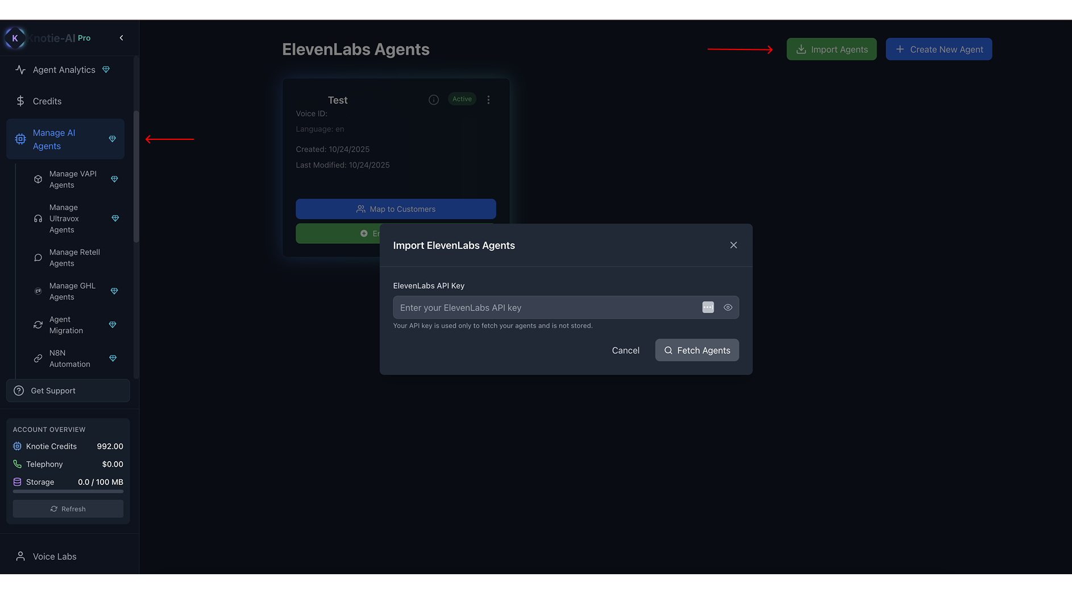This screenshot has height=614, width=1072.
Task: Click the Retell chat bubble icon
Action: (x=38, y=258)
